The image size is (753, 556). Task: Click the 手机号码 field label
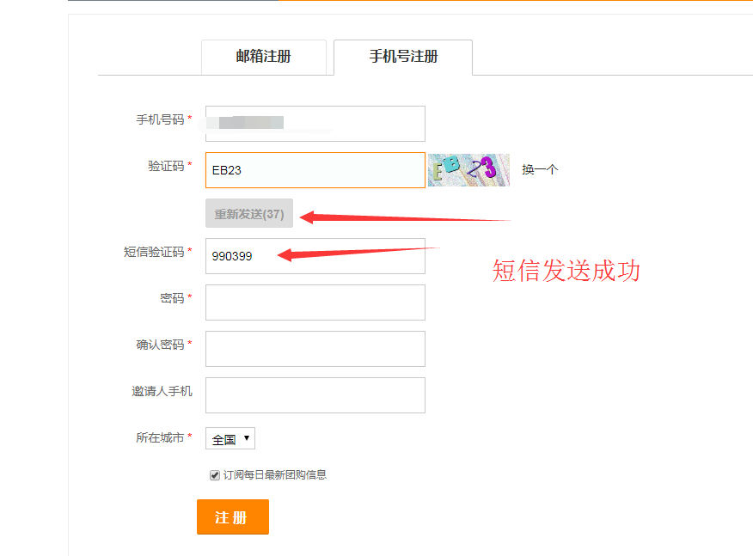click(160, 120)
